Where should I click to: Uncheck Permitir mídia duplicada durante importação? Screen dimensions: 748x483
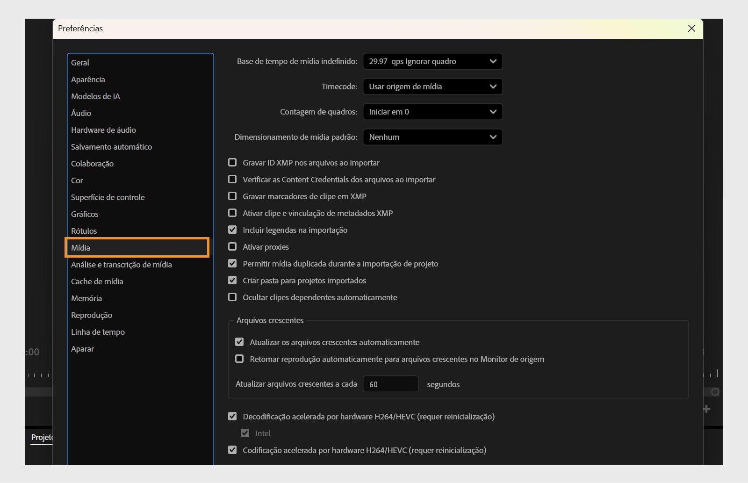pyautogui.click(x=232, y=263)
